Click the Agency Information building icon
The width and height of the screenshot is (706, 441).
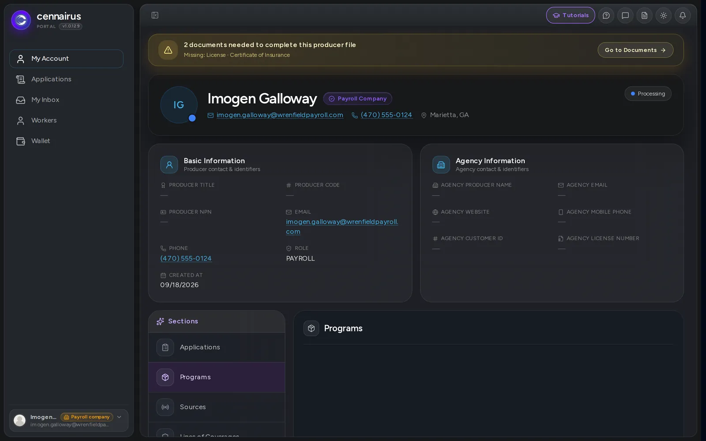441,164
